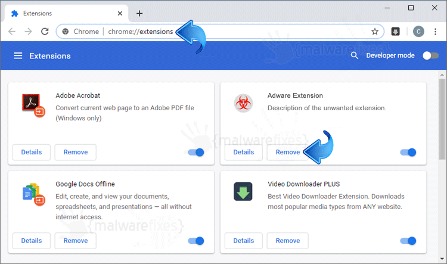Remove the Adware Extension
447x264 pixels.
[x=288, y=152]
